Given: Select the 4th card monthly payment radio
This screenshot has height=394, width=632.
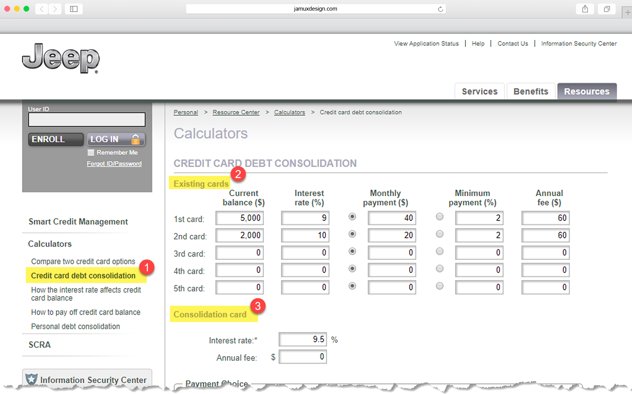Looking at the screenshot, I should click(352, 269).
